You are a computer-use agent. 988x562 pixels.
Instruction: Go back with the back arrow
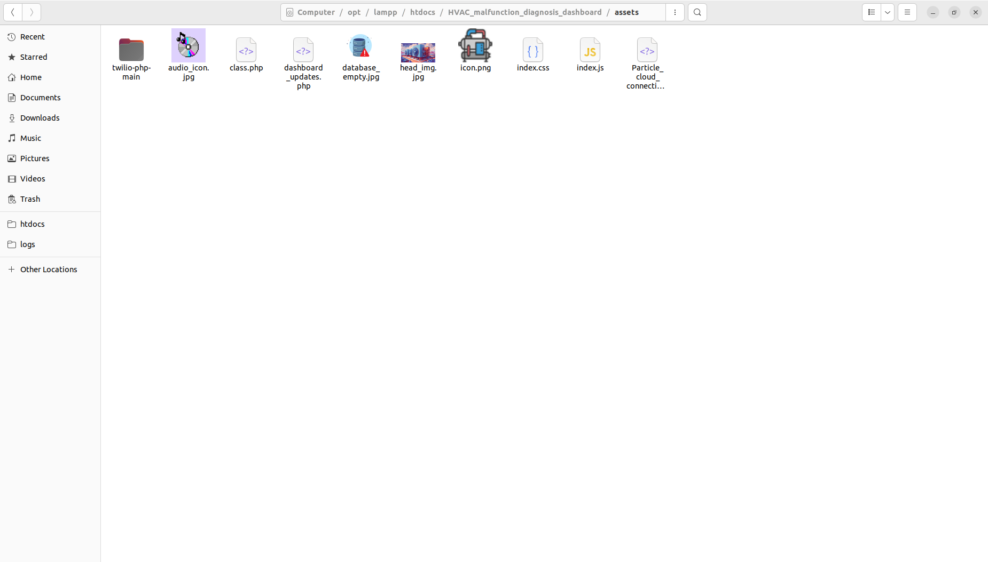click(13, 12)
